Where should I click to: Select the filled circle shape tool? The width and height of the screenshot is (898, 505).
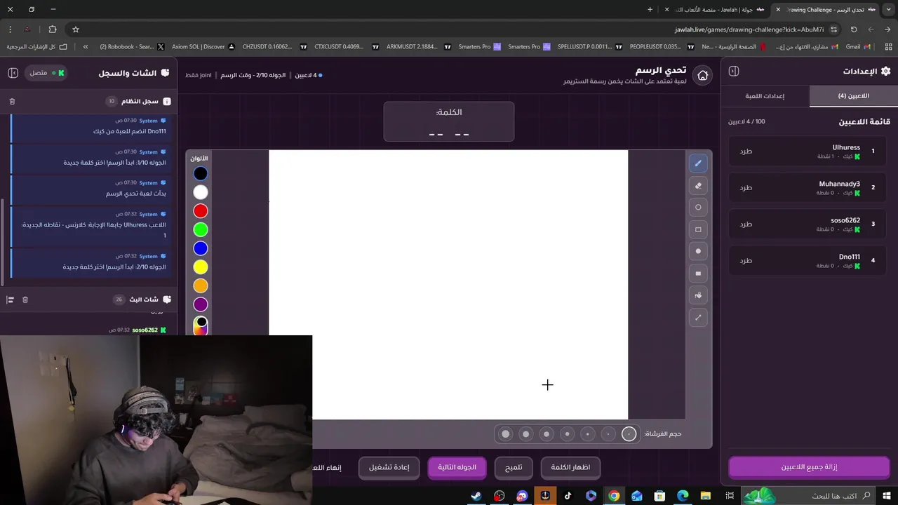click(698, 251)
